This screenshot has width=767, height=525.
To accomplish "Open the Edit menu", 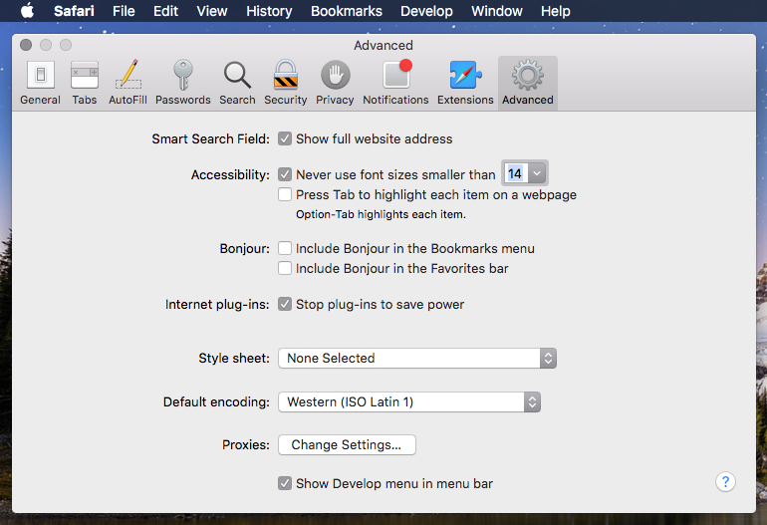I will click(165, 11).
